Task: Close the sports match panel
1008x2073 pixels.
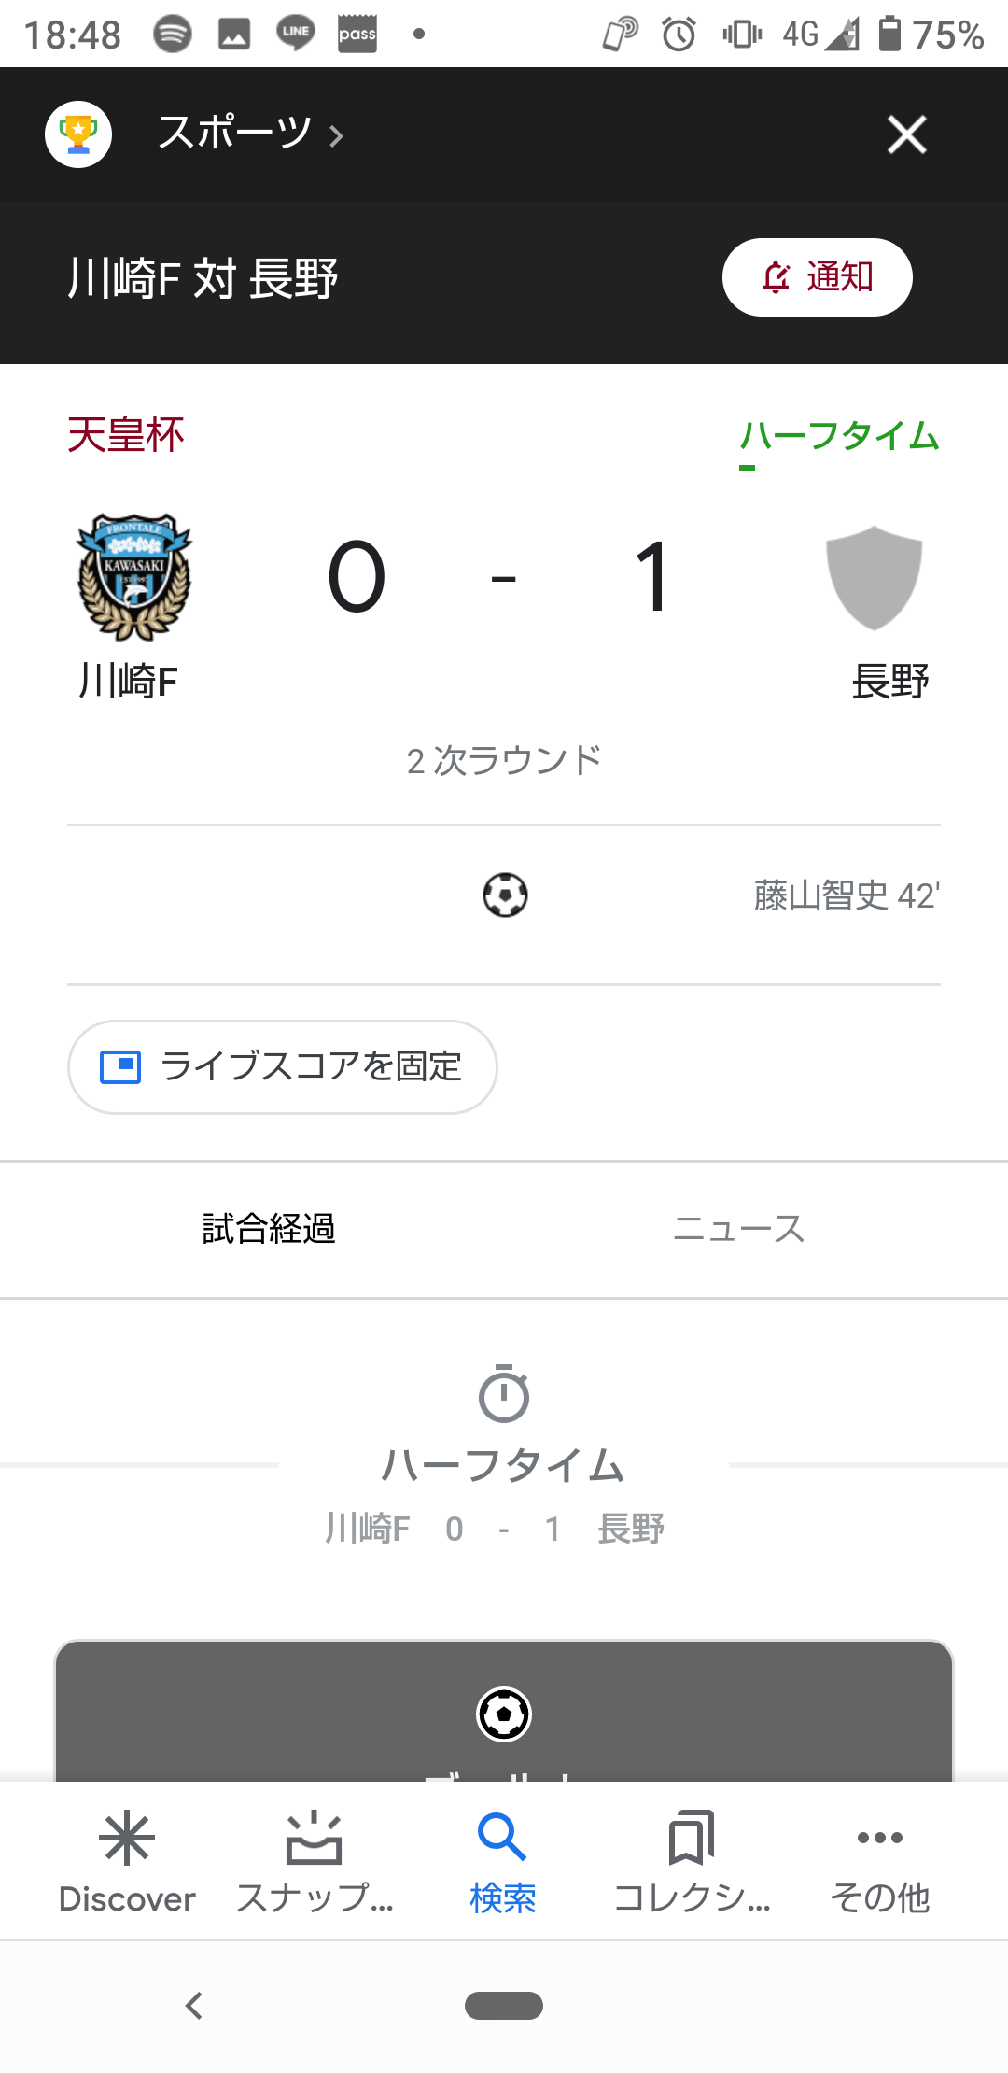Action: tap(906, 134)
